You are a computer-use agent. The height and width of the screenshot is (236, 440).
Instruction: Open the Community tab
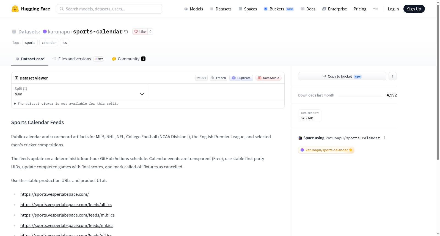[x=128, y=59]
